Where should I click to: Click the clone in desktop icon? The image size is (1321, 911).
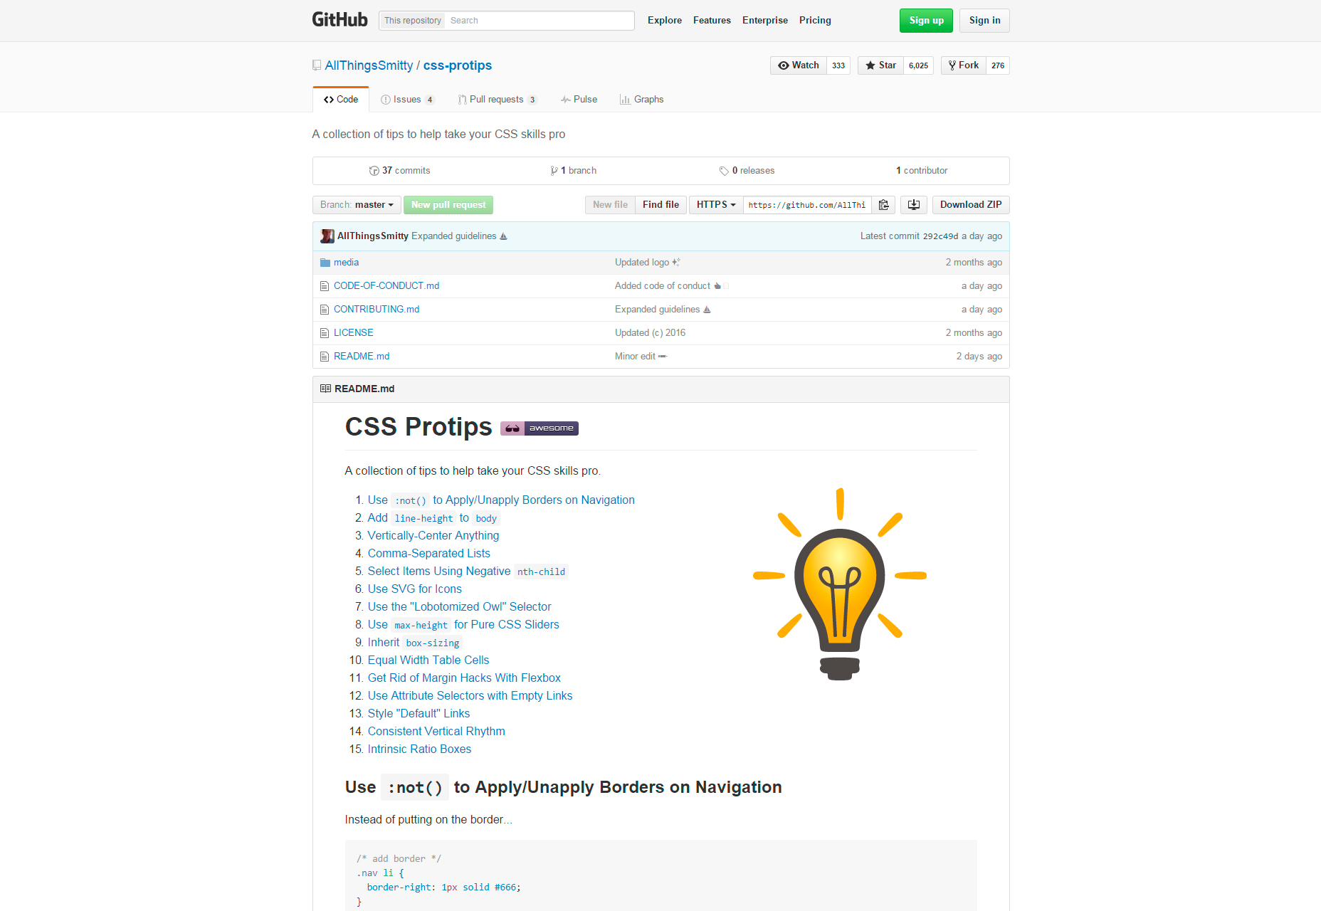[914, 205]
